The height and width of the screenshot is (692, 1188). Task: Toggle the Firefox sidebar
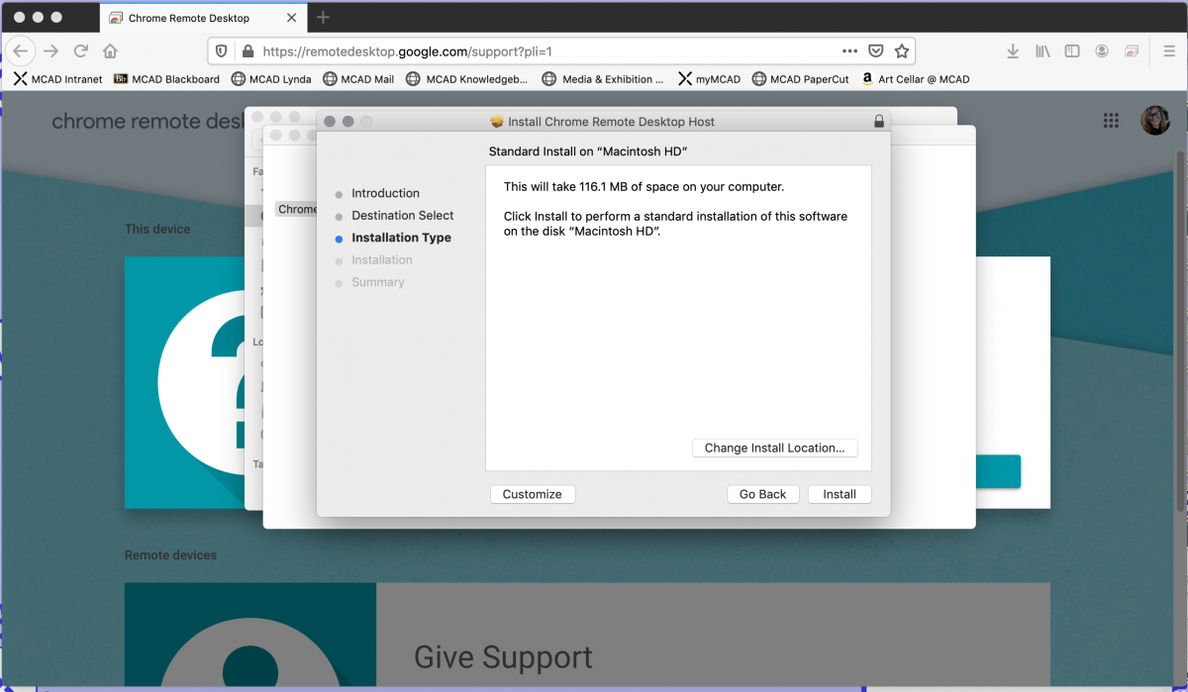tap(1072, 51)
